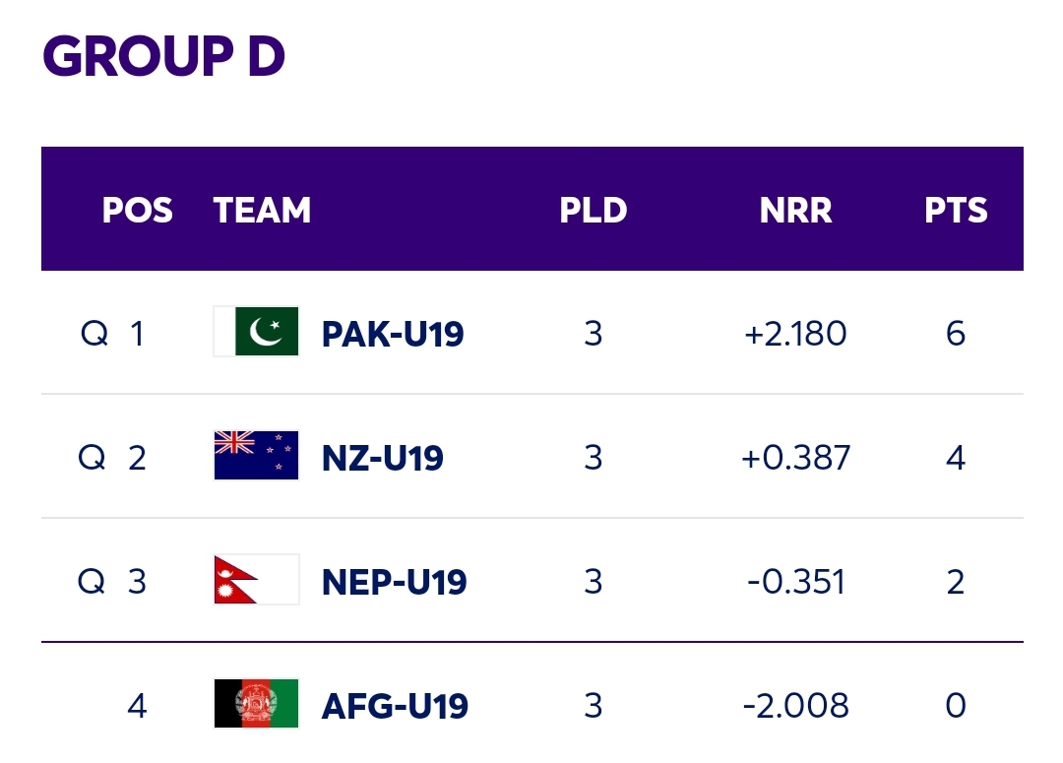
Task: Click New Zealand's 4 points value
Action: coord(956,458)
